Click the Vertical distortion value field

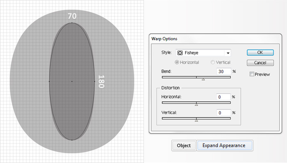click(224, 113)
